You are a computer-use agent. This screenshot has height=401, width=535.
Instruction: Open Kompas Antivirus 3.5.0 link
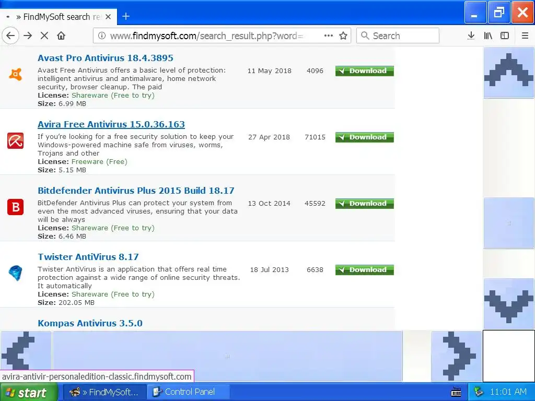(x=90, y=323)
